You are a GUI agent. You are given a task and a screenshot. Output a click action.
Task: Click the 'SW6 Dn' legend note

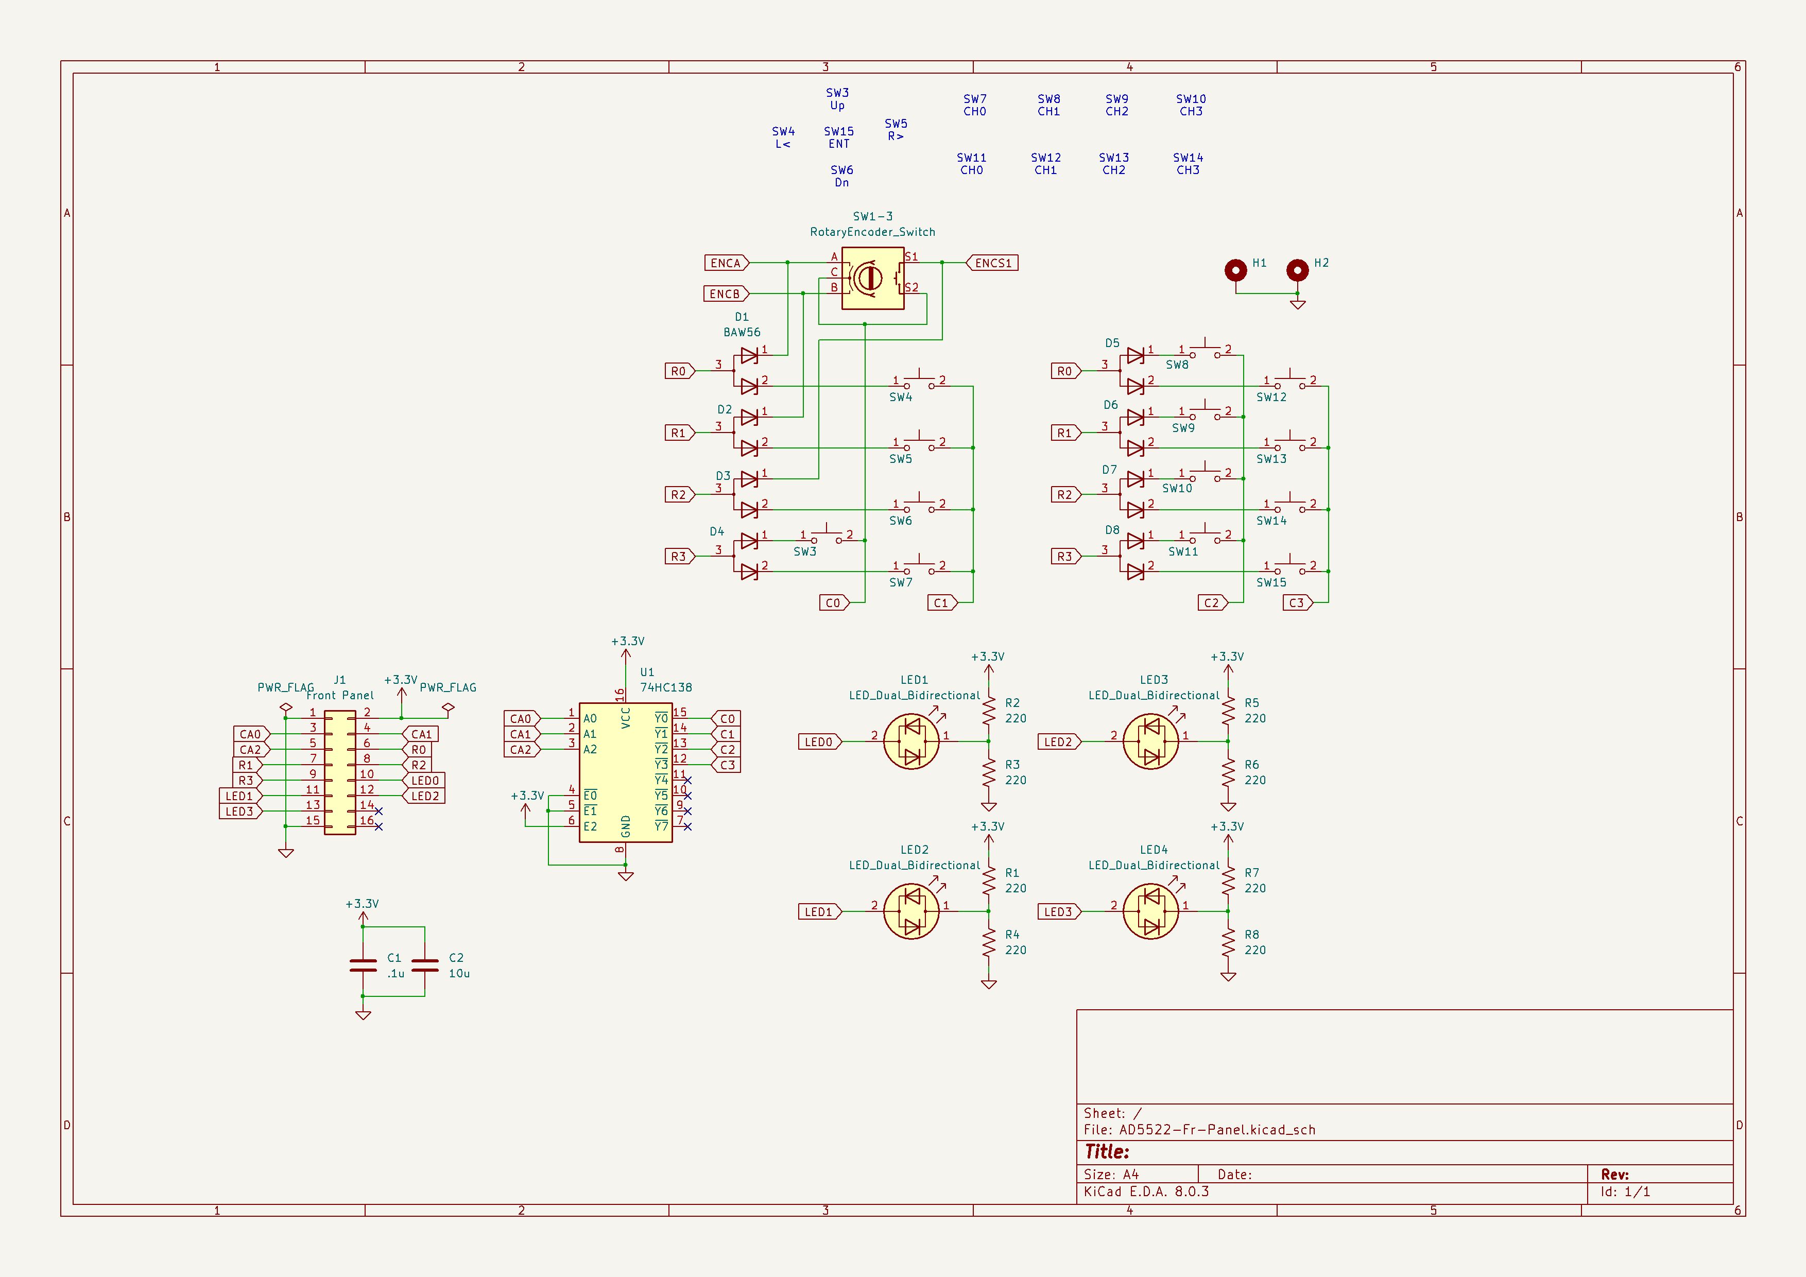[841, 176]
